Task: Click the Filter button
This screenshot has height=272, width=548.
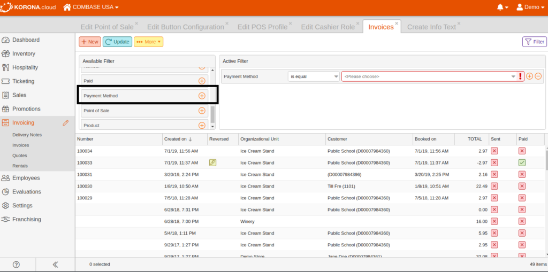Action: (x=535, y=42)
